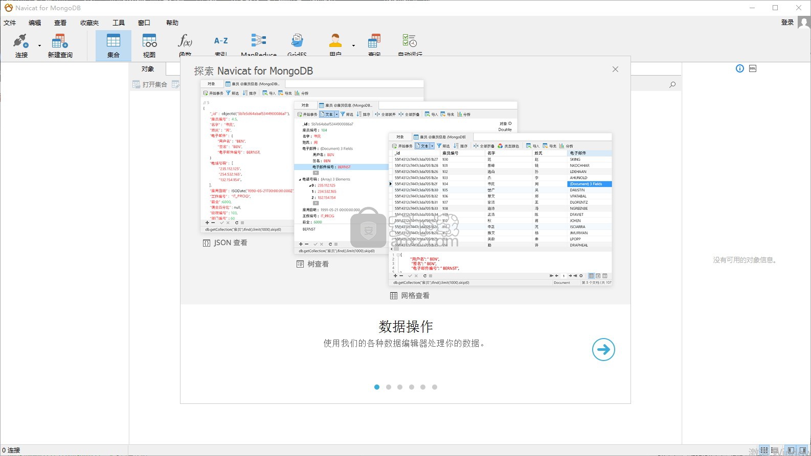Open the Query table toolbar icon
The width and height of the screenshot is (811, 456).
pyautogui.click(x=374, y=41)
